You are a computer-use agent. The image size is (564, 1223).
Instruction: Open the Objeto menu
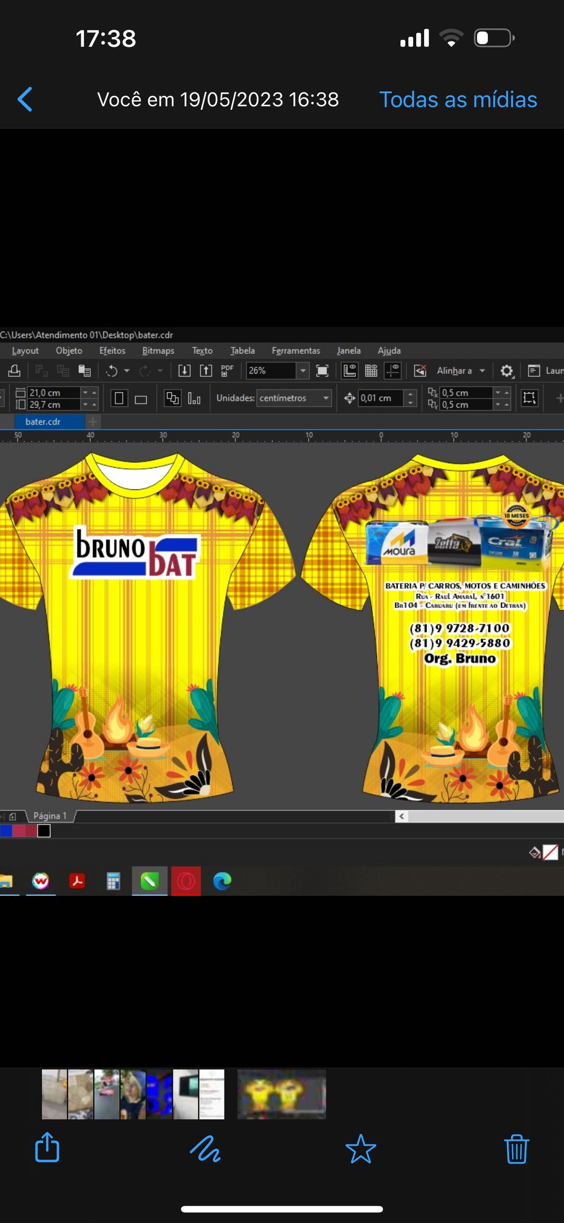coord(69,351)
